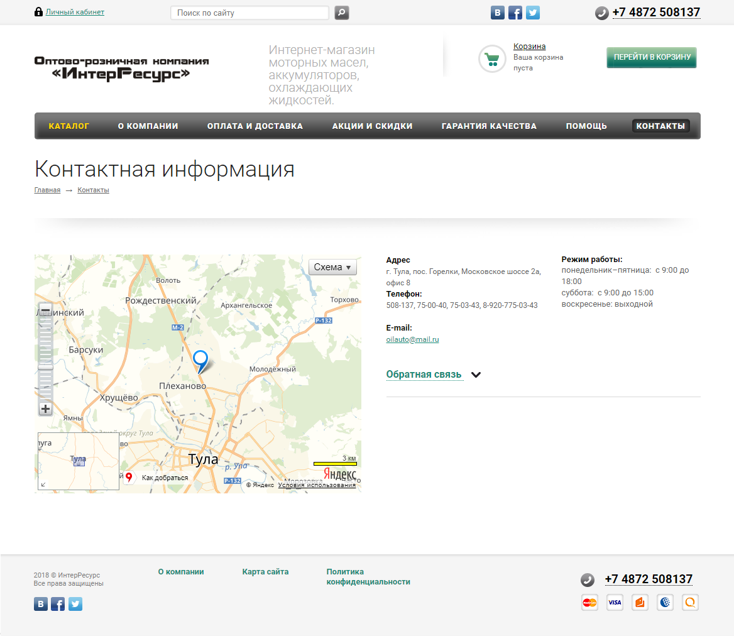This screenshot has height=636, width=734.
Task: Open the Каталог menu item
Action: point(69,126)
